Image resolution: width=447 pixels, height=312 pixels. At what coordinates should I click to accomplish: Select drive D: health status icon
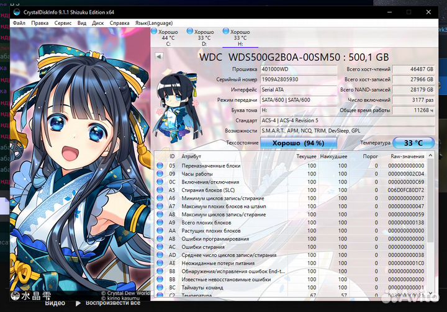[x=190, y=31]
